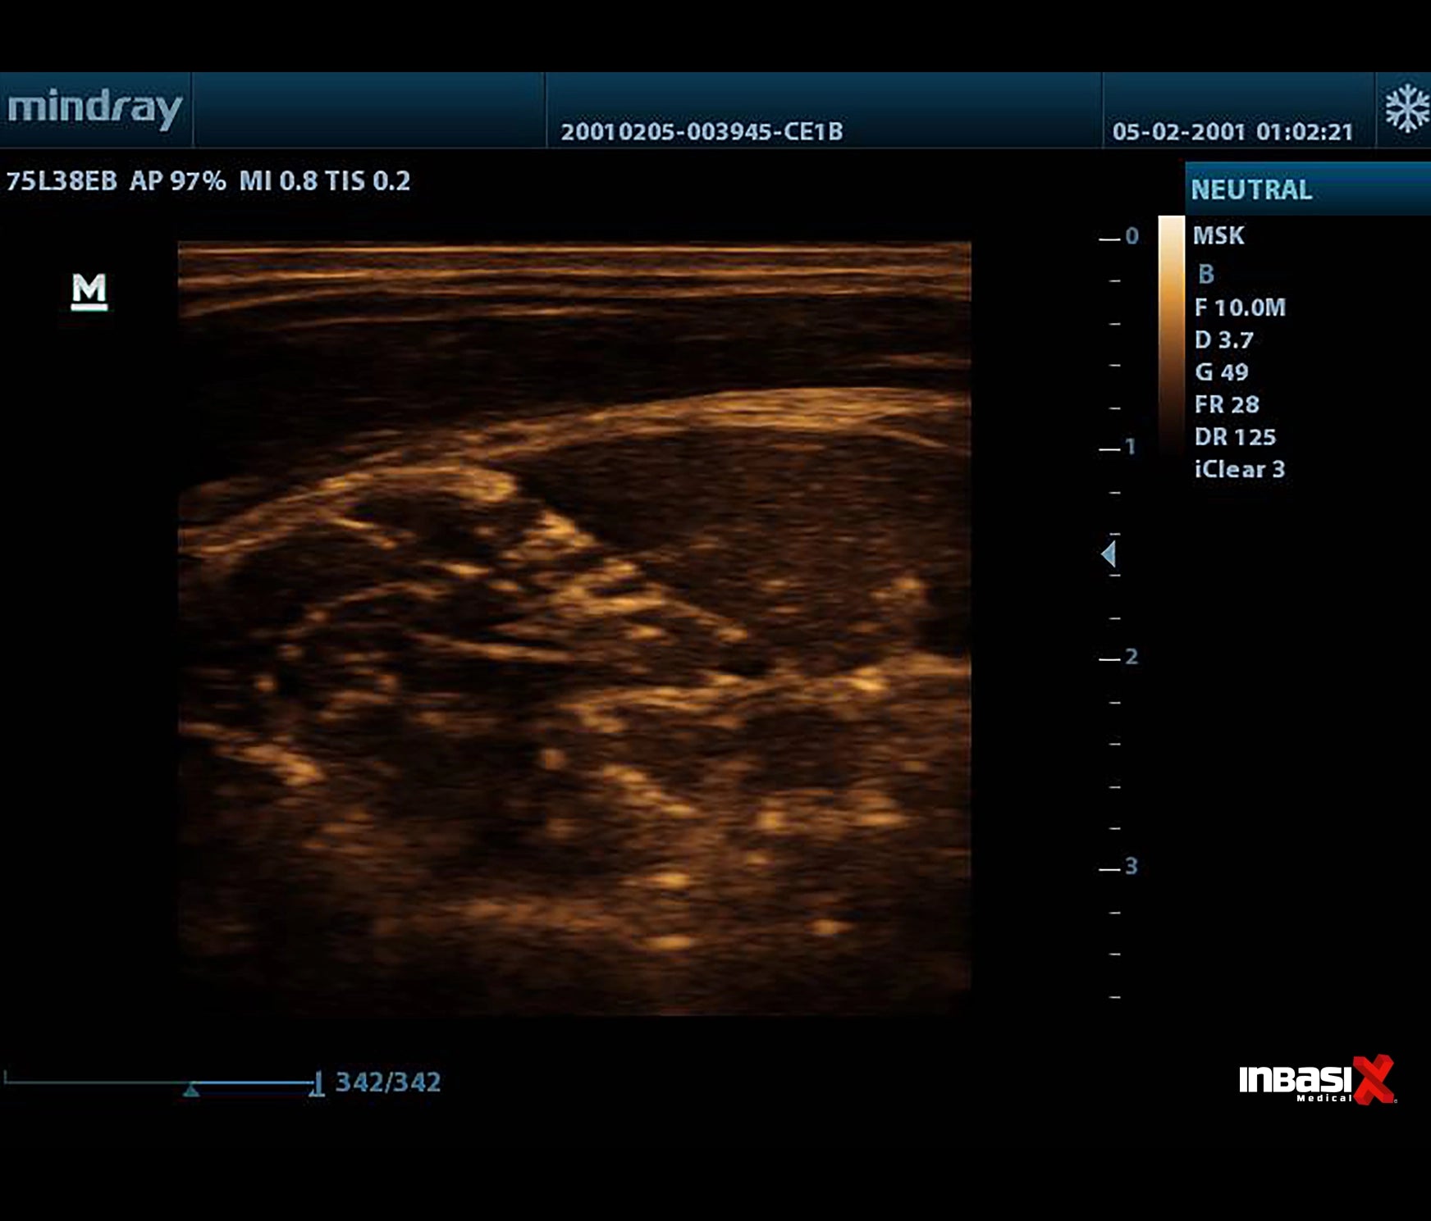This screenshot has width=1431, height=1221.
Task: Click the depth scale marker 3
Action: [1132, 867]
